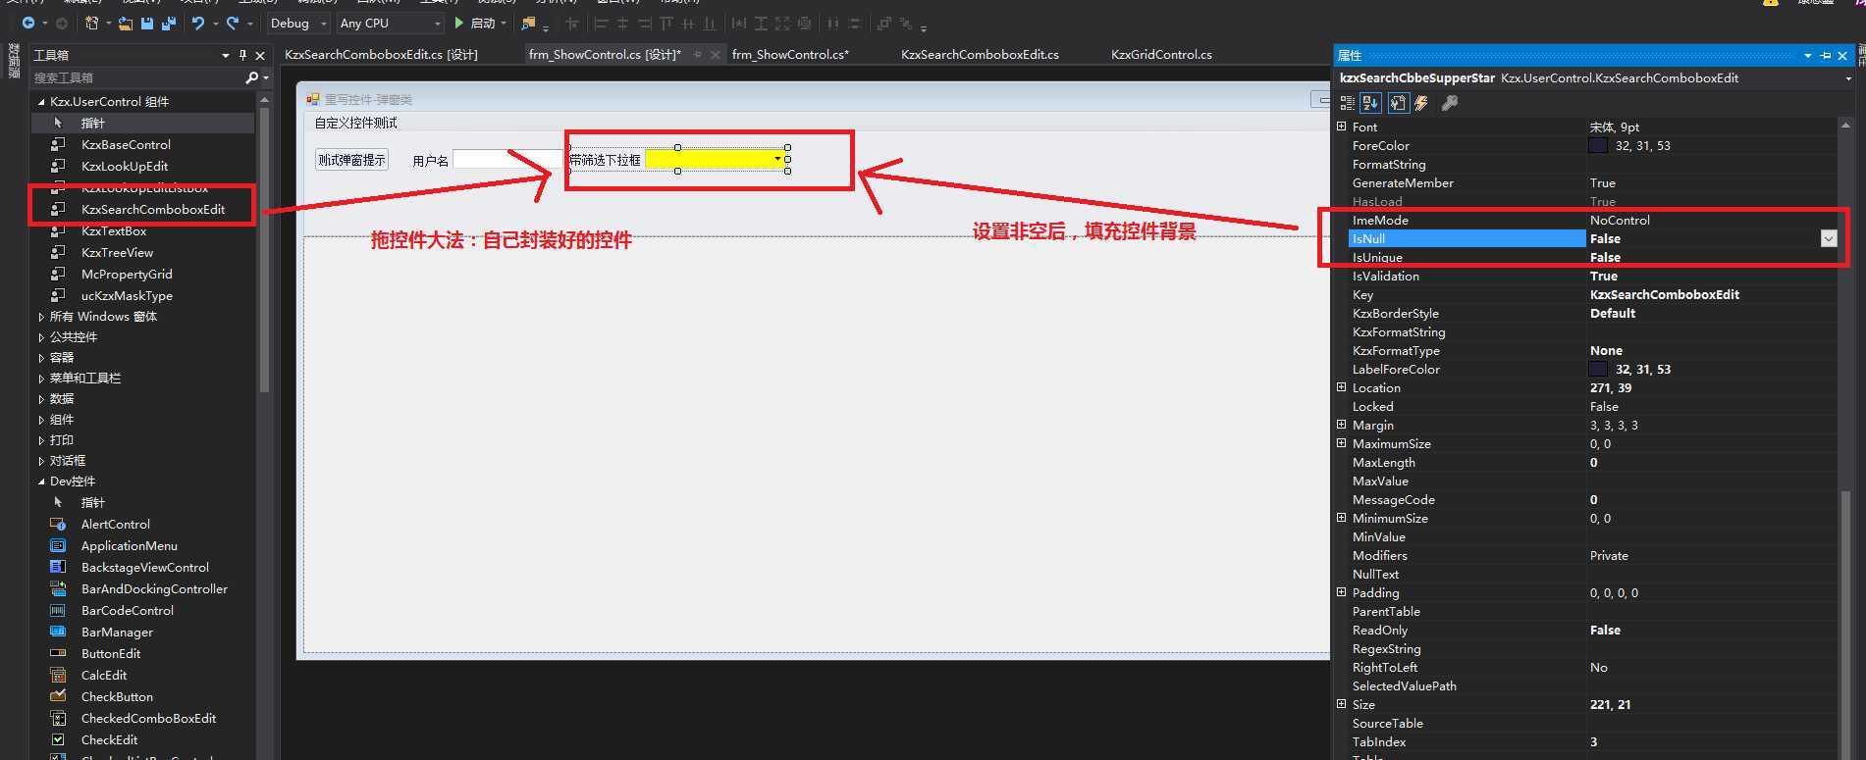
Task: Undo the last action in the toolbar
Action: coord(198,23)
